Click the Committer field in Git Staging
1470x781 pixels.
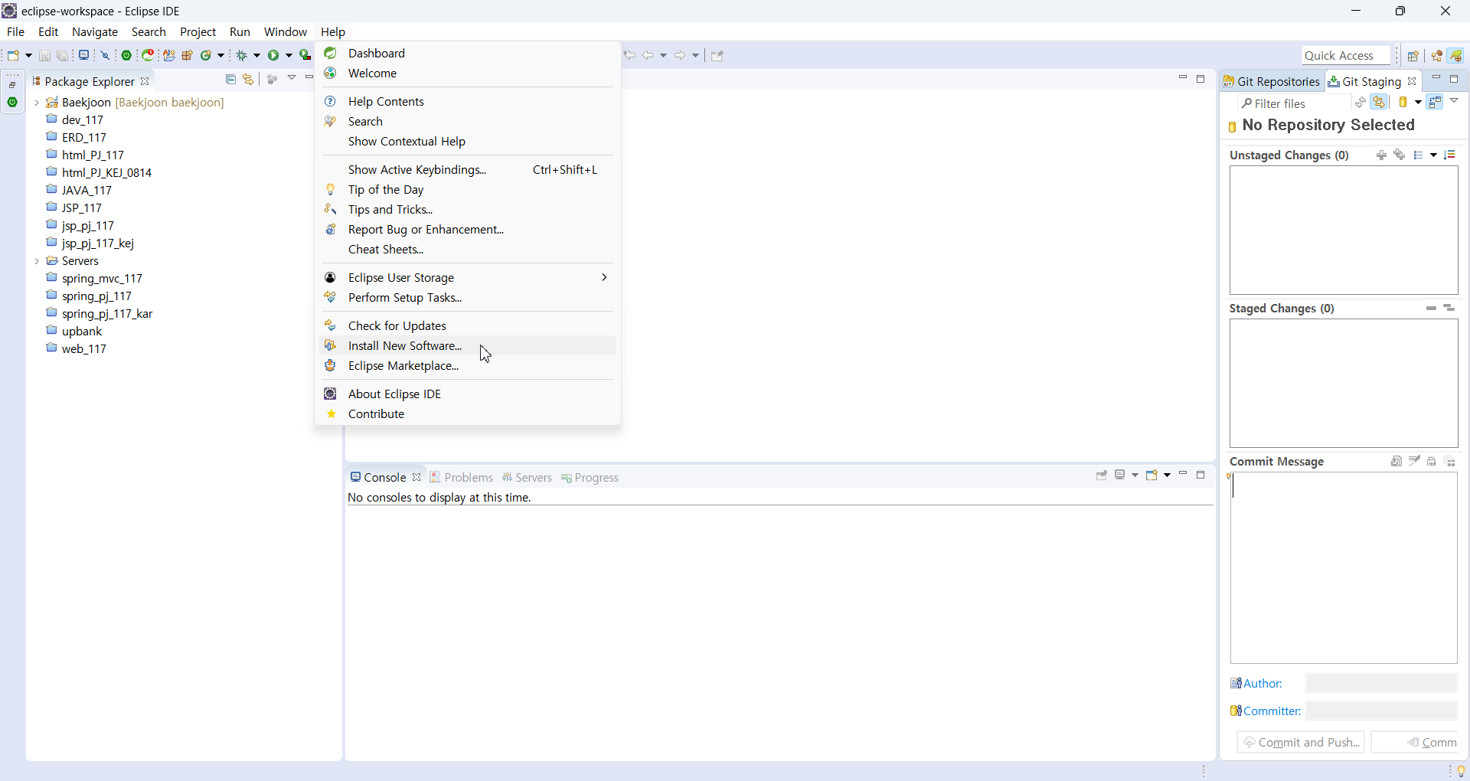pos(1381,711)
